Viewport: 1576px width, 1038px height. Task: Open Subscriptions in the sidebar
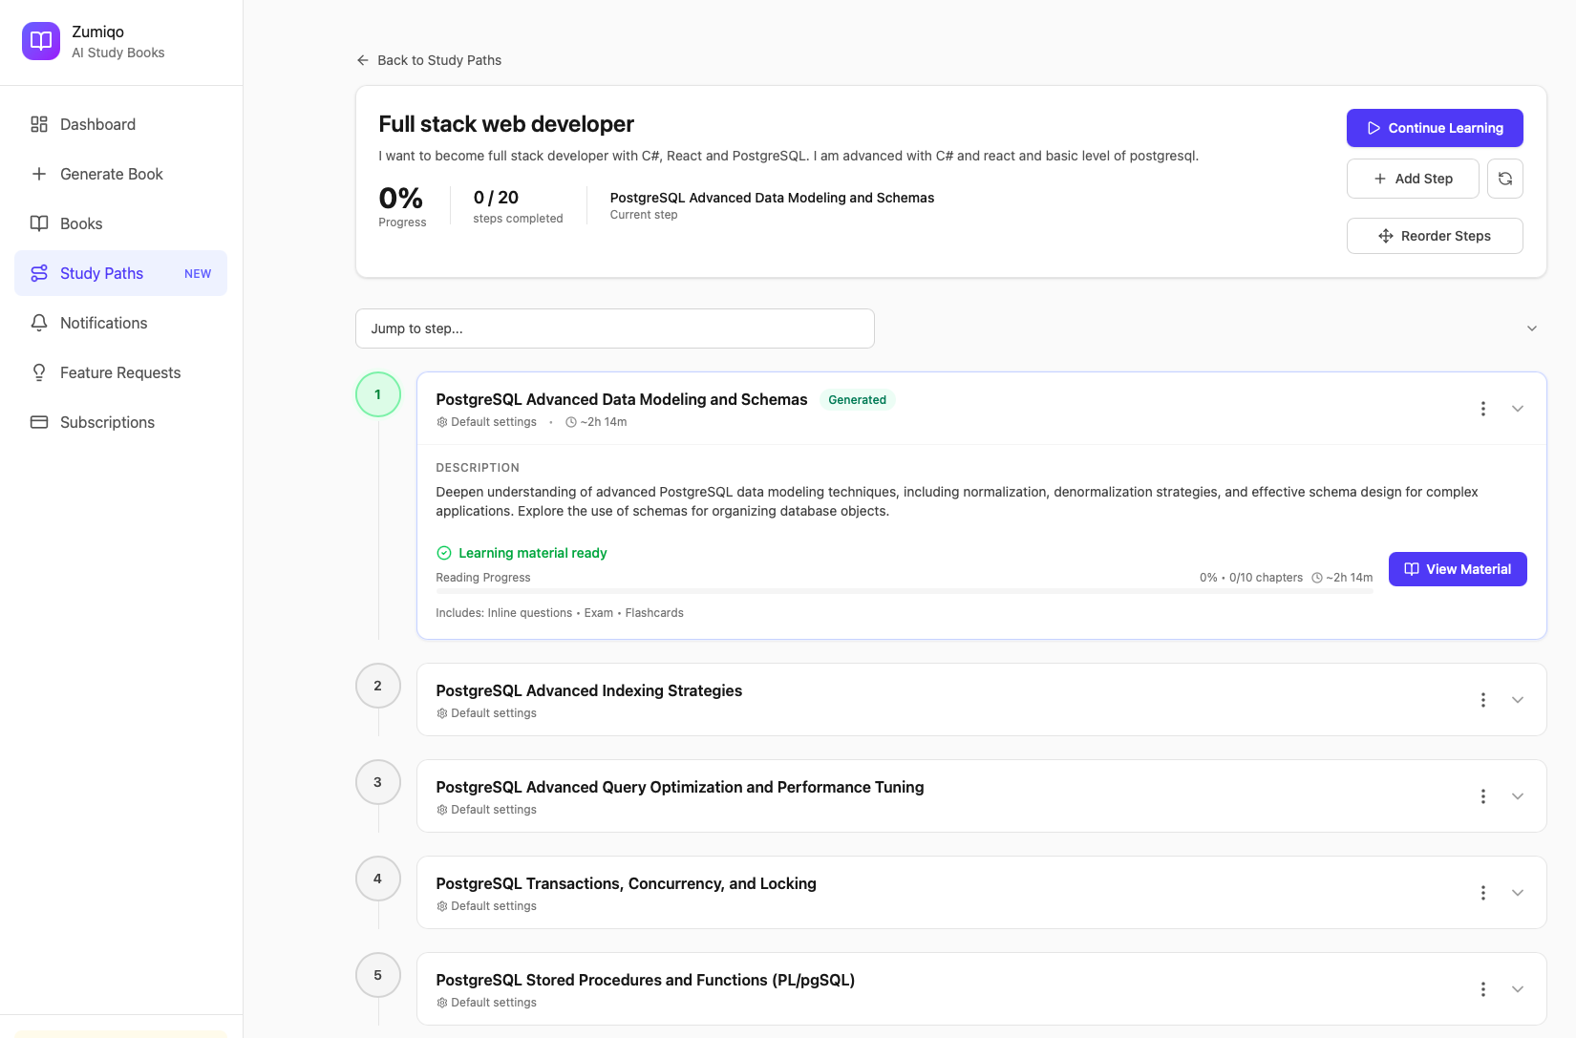tap(107, 422)
